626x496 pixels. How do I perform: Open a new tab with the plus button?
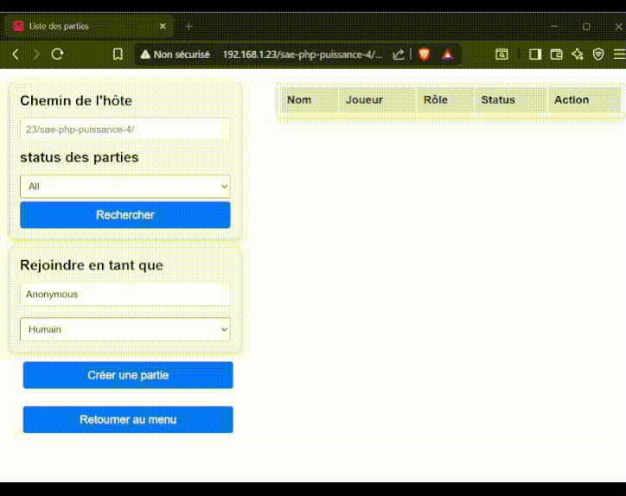(189, 27)
